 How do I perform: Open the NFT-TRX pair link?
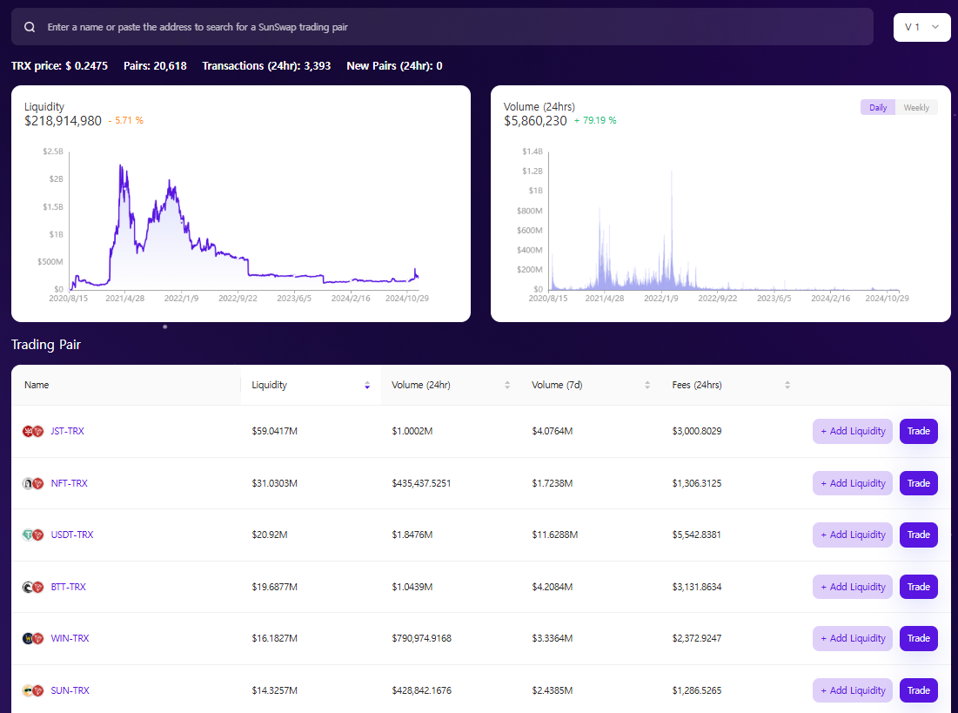click(69, 483)
